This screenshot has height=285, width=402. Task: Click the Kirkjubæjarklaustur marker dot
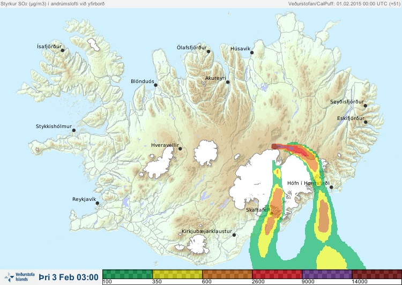[234, 235]
